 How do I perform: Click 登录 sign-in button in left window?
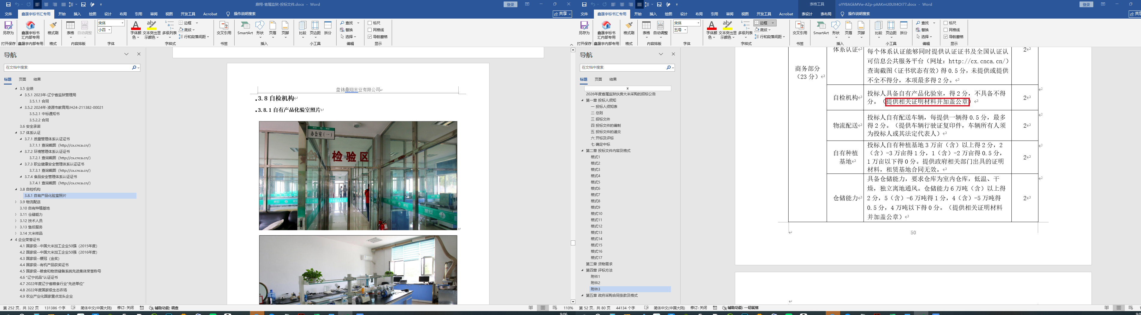(511, 4)
